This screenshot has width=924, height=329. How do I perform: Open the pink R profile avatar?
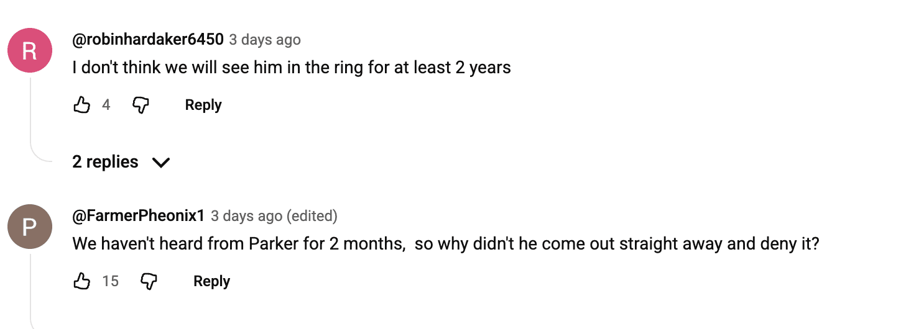coord(29,50)
